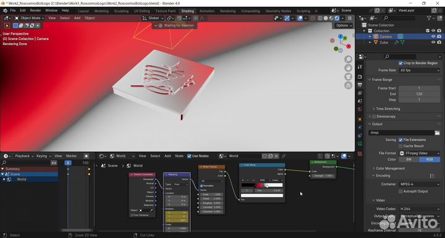
Task: Open the File menu
Action: [x=13, y=10]
